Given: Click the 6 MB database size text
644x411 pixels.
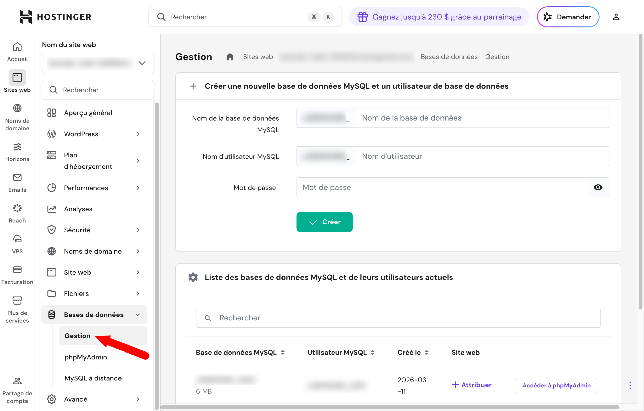Looking at the screenshot, I should (x=204, y=391).
